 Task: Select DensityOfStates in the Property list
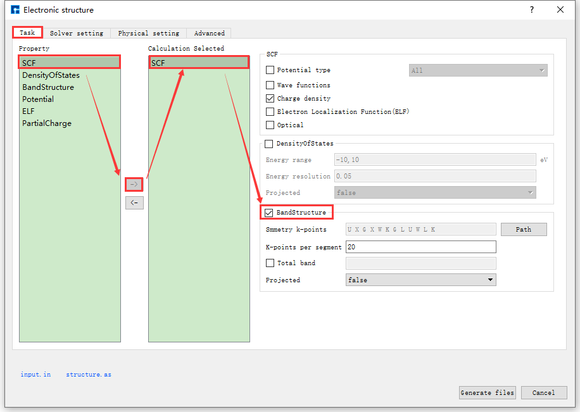[x=51, y=75]
